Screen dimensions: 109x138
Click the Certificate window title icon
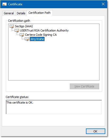click(x=5, y=4)
